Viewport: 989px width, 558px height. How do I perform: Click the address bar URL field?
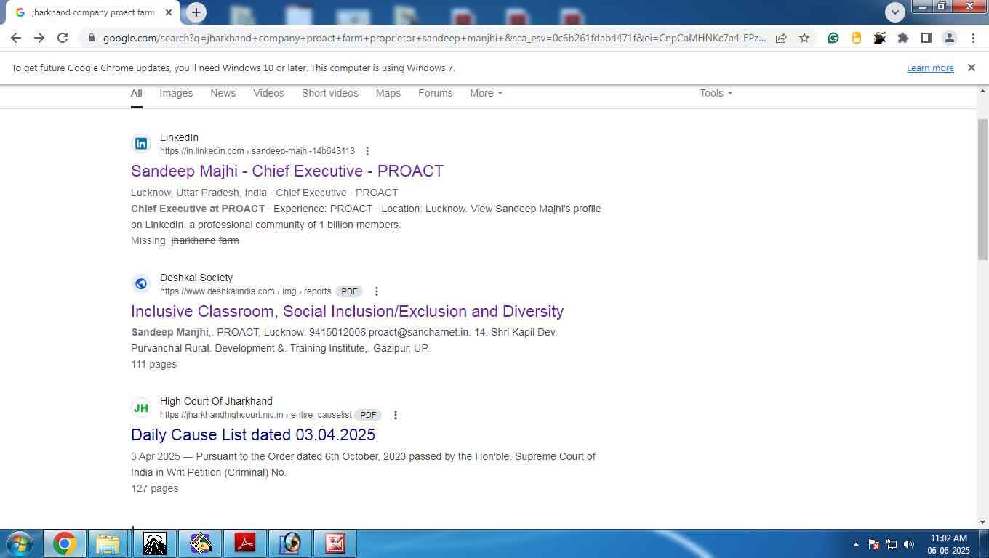(x=434, y=38)
